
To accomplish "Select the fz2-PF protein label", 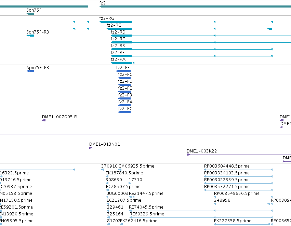I will tap(123, 68).
